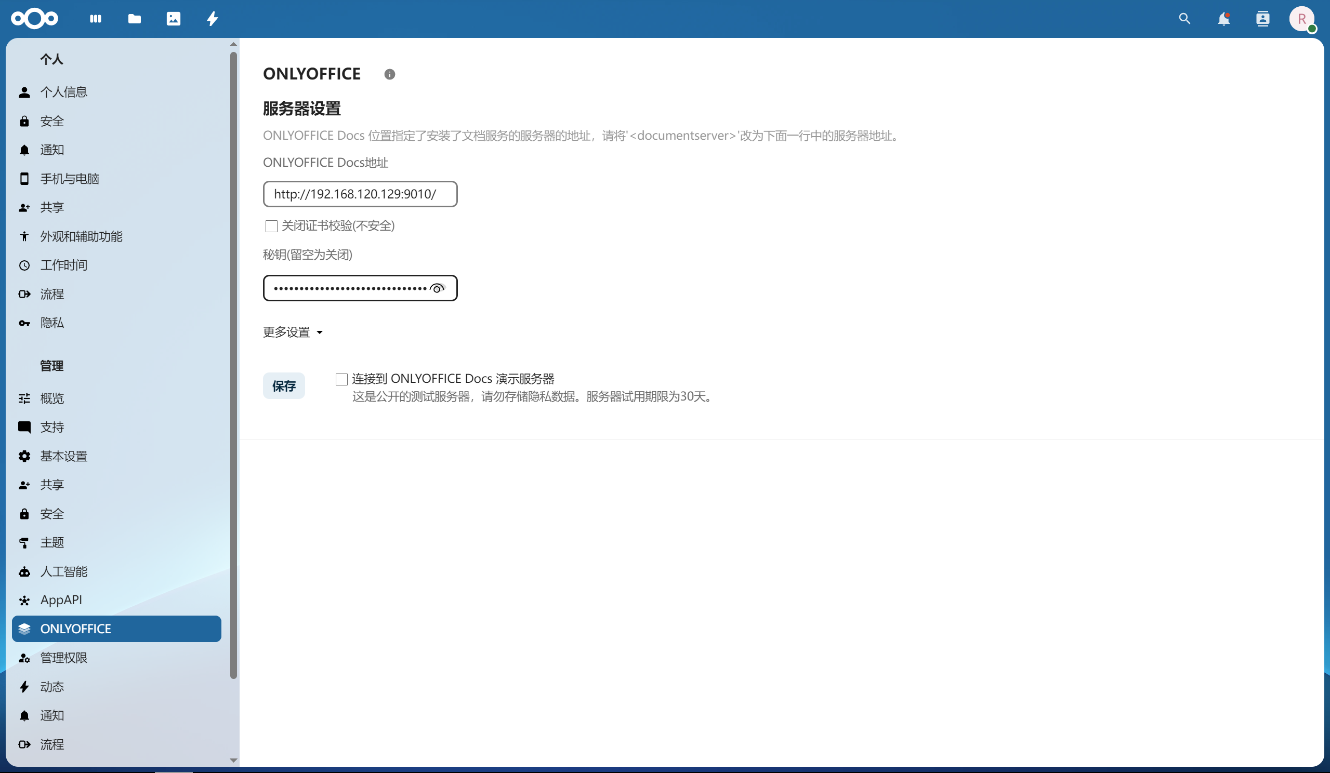Open the admin 安全 settings under 管理
1330x773 pixels.
point(116,514)
